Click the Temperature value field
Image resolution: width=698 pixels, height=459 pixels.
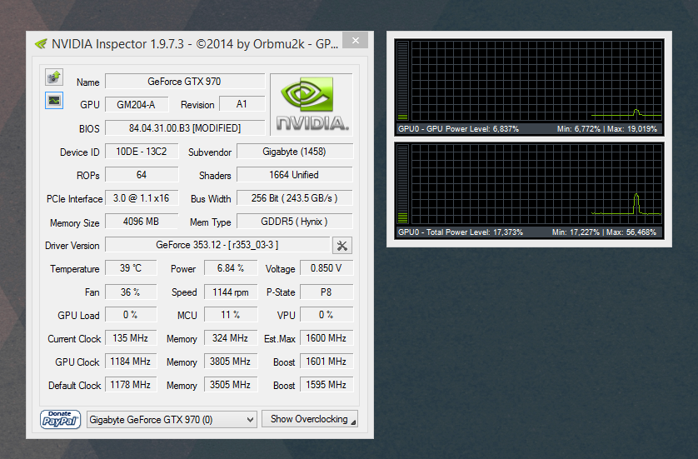click(131, 268)
